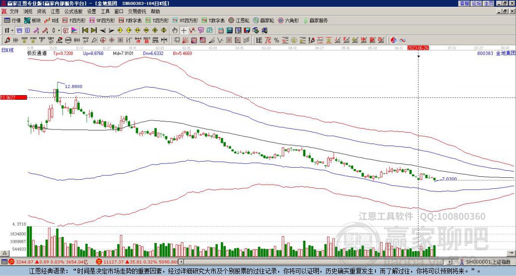
Task: Click the 主页 homepage link
Action: point(489,4)
